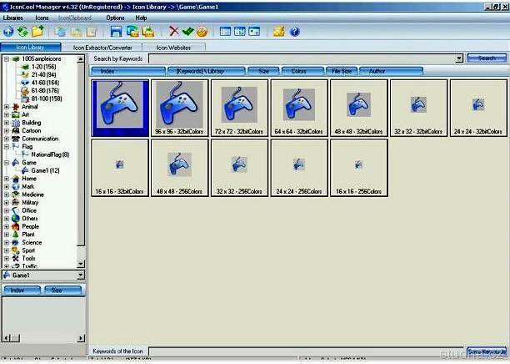Click the Size header in lower-left panel
The image size is (510, 364).
pyautogui.click(x=62, y=290)
